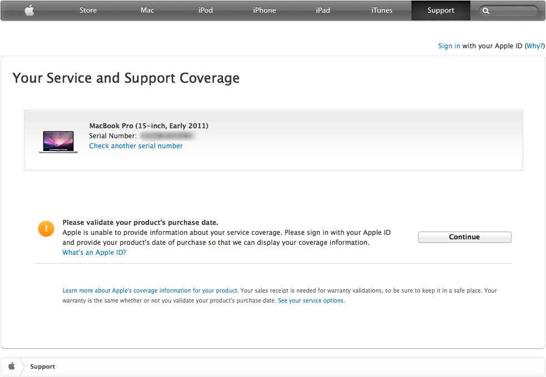Switch to the iPhone tab
546x377 pixels.
click(264, 10)
